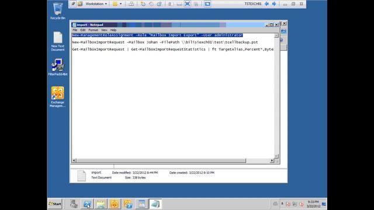This screenshot has height=210, width=374.
Task: Click network icon in system tray
Action: pyautogui.click(x=295, y=204)
